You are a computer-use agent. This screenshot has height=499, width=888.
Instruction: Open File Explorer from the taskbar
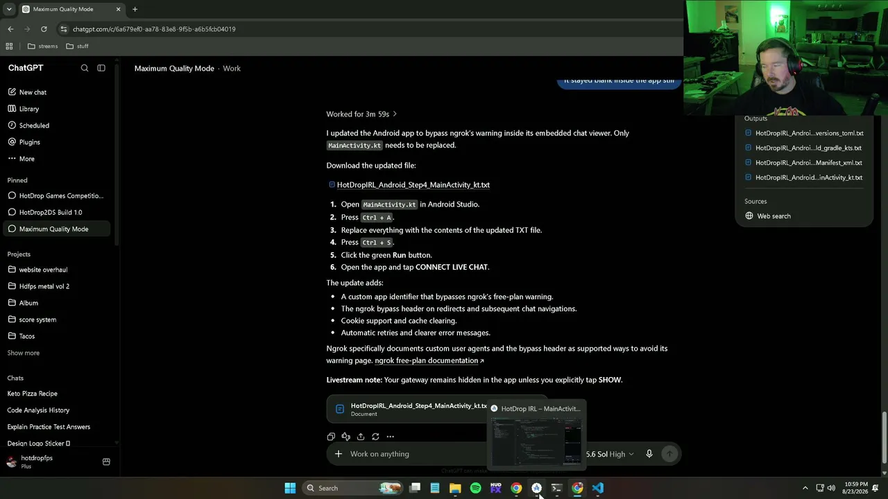pos(455,488)
